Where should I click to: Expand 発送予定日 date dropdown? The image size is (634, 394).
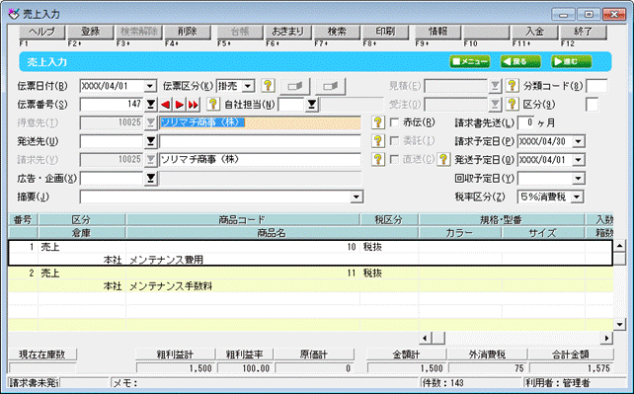click(579, 160)
